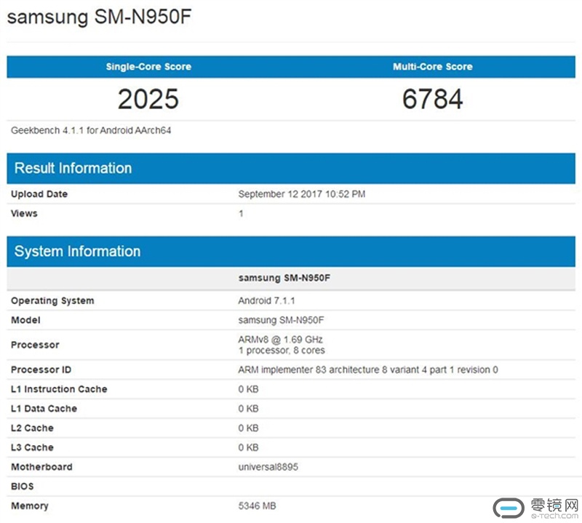Viewport: 582px width, 523px height.
Task: Click the Multi-Core Score header
Action: pos(433,66)
